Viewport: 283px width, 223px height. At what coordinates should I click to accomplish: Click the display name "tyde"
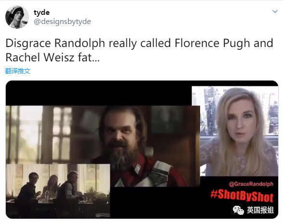pos(41,12)
